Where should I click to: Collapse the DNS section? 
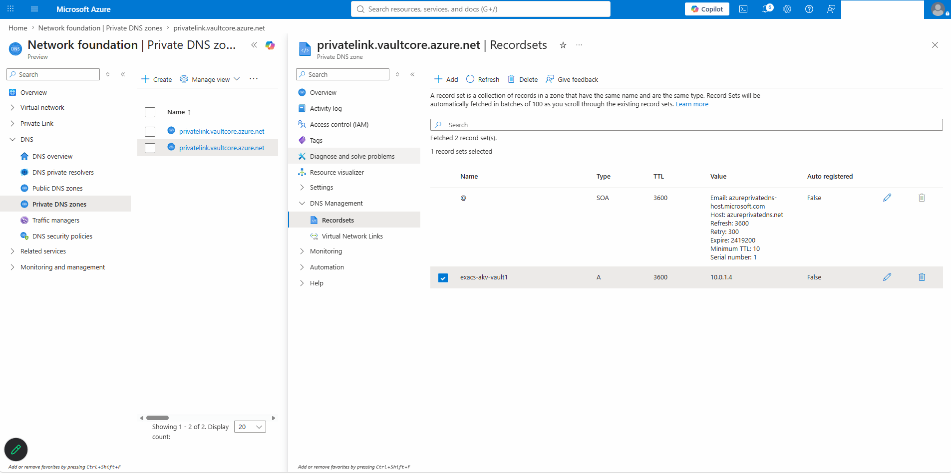12,140
